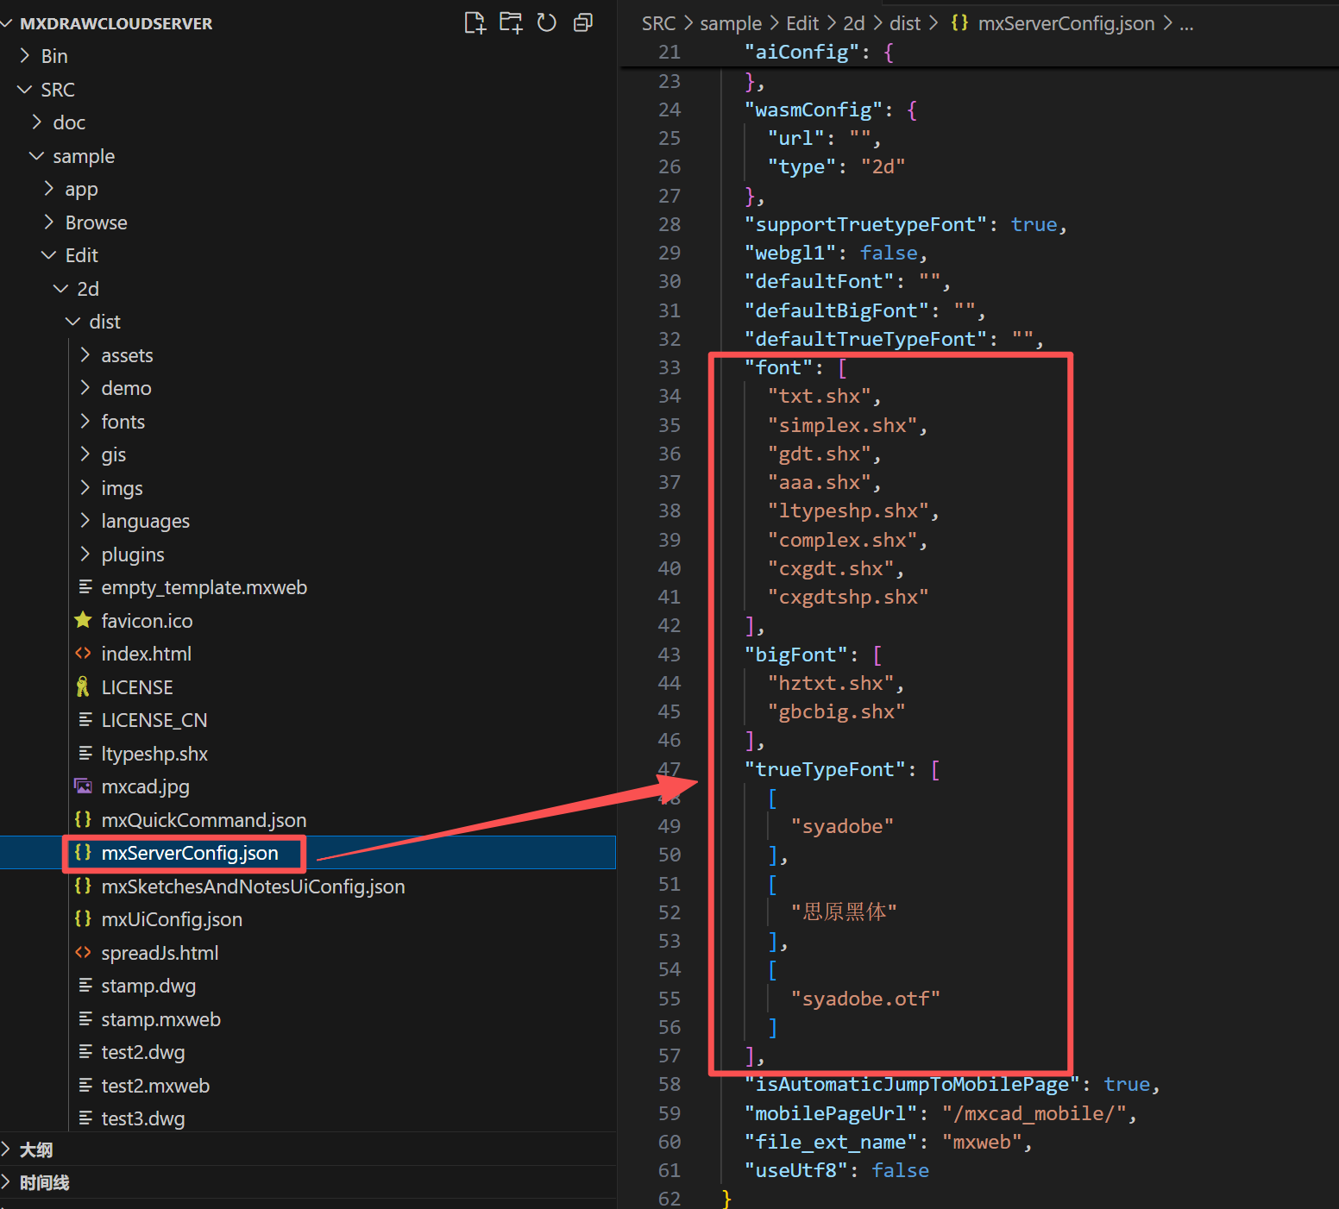Open mxUiConfig.json file

(171, 919)
